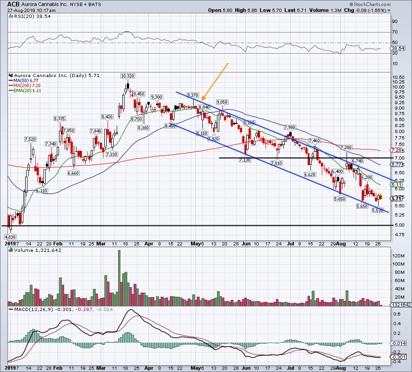Click the 7.130 price label
This screenshot has height=372, width=412.
(x=245, y=160)
